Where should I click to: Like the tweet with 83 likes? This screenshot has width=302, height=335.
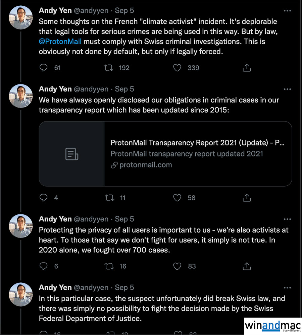(177, 266)
